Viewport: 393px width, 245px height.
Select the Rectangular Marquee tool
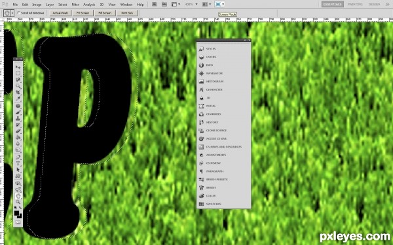[x=18, y=73]
